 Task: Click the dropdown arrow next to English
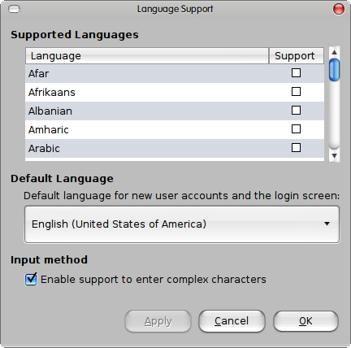pos(327,224)
